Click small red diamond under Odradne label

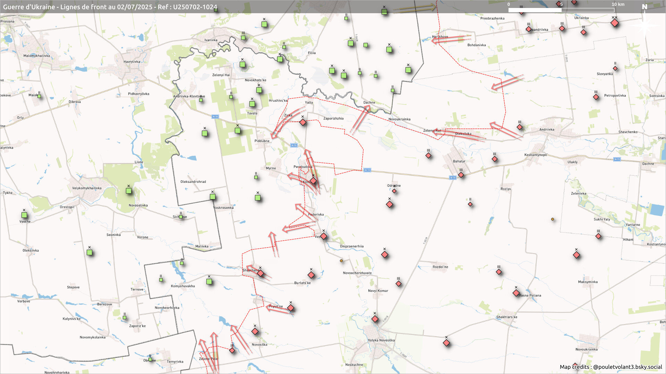coord(394,191)
